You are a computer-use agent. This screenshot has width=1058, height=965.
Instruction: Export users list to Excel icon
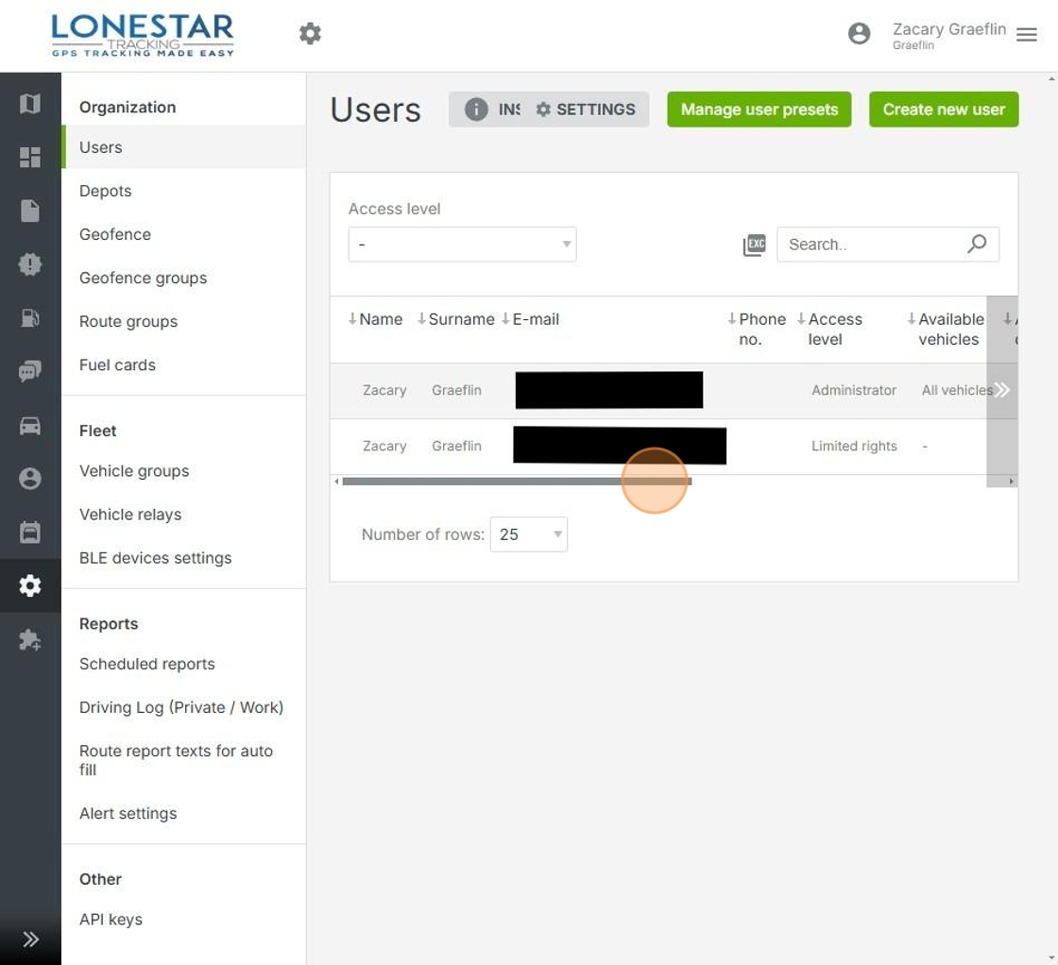tap(755, 245)
